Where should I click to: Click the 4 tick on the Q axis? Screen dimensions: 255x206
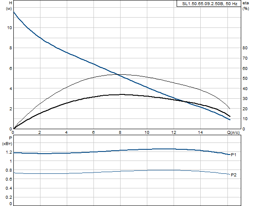pos(66,133)
